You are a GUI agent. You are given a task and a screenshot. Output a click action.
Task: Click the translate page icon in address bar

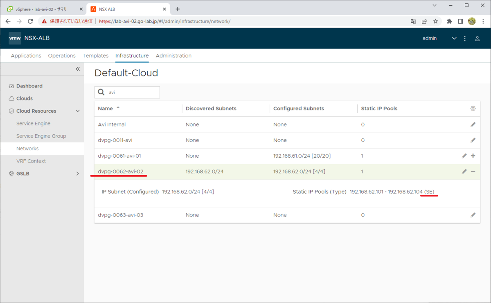pyautogui.click(x=413, y=21)
